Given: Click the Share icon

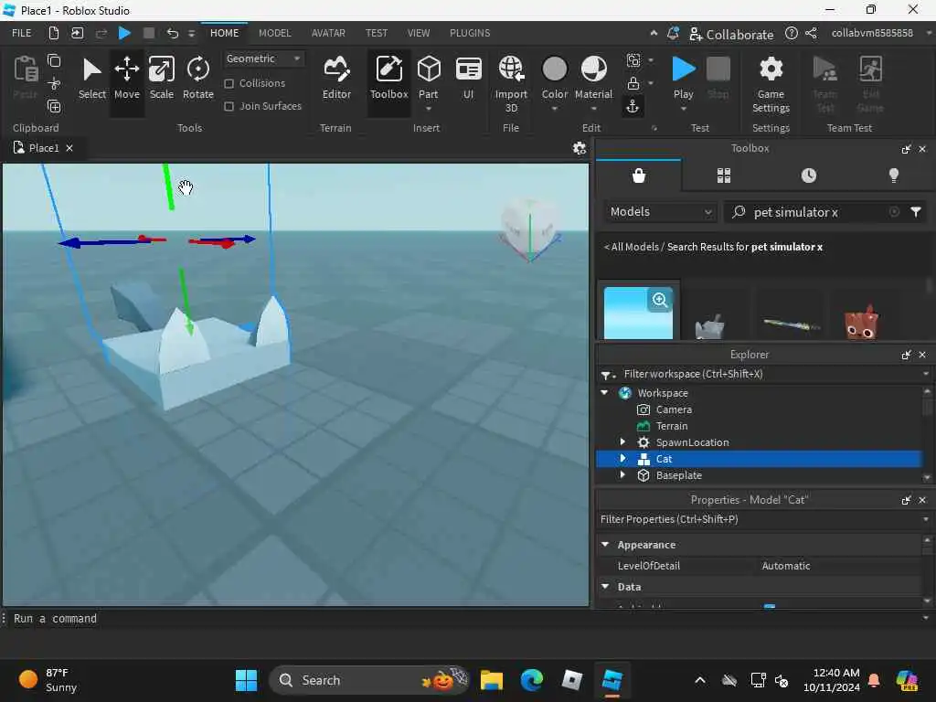Looking at the screenshot, I should click(812, 34).
